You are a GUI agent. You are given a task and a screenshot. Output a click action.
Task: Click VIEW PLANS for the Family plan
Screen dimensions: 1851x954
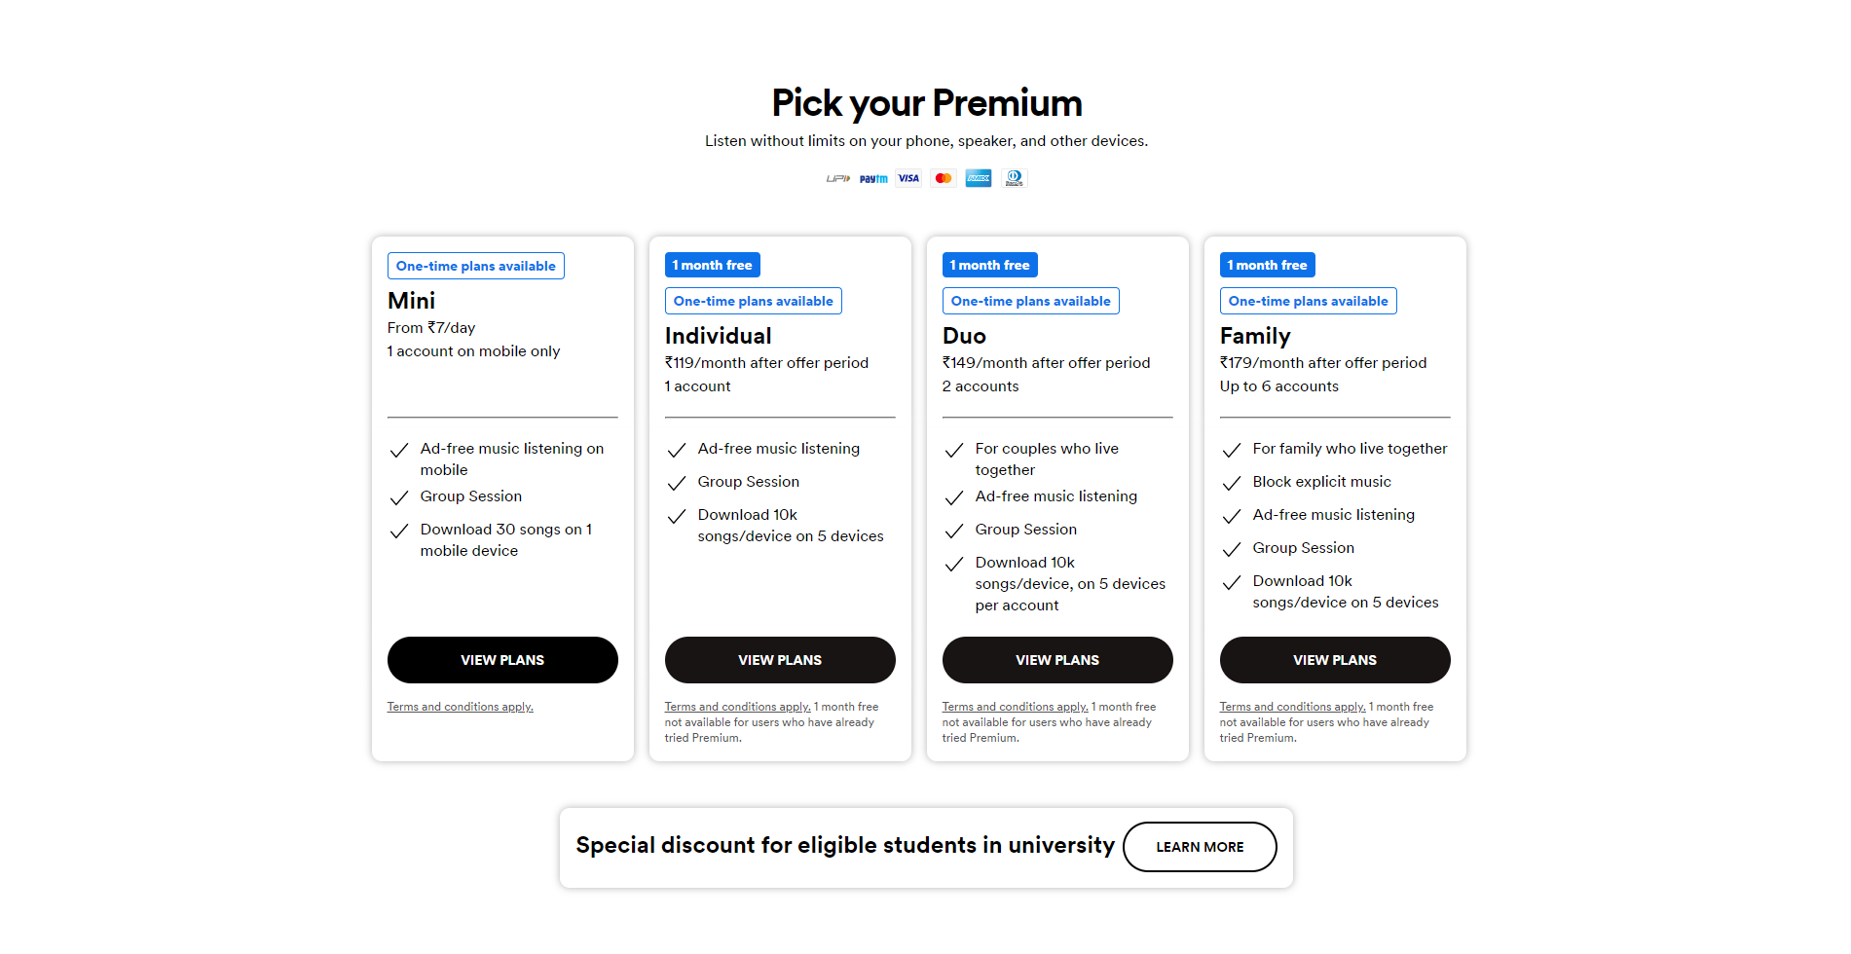(x=1334, y=659)
